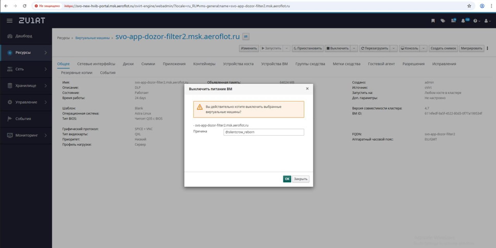
Task: Open the user account menu
Action: (x=487, y=21)
